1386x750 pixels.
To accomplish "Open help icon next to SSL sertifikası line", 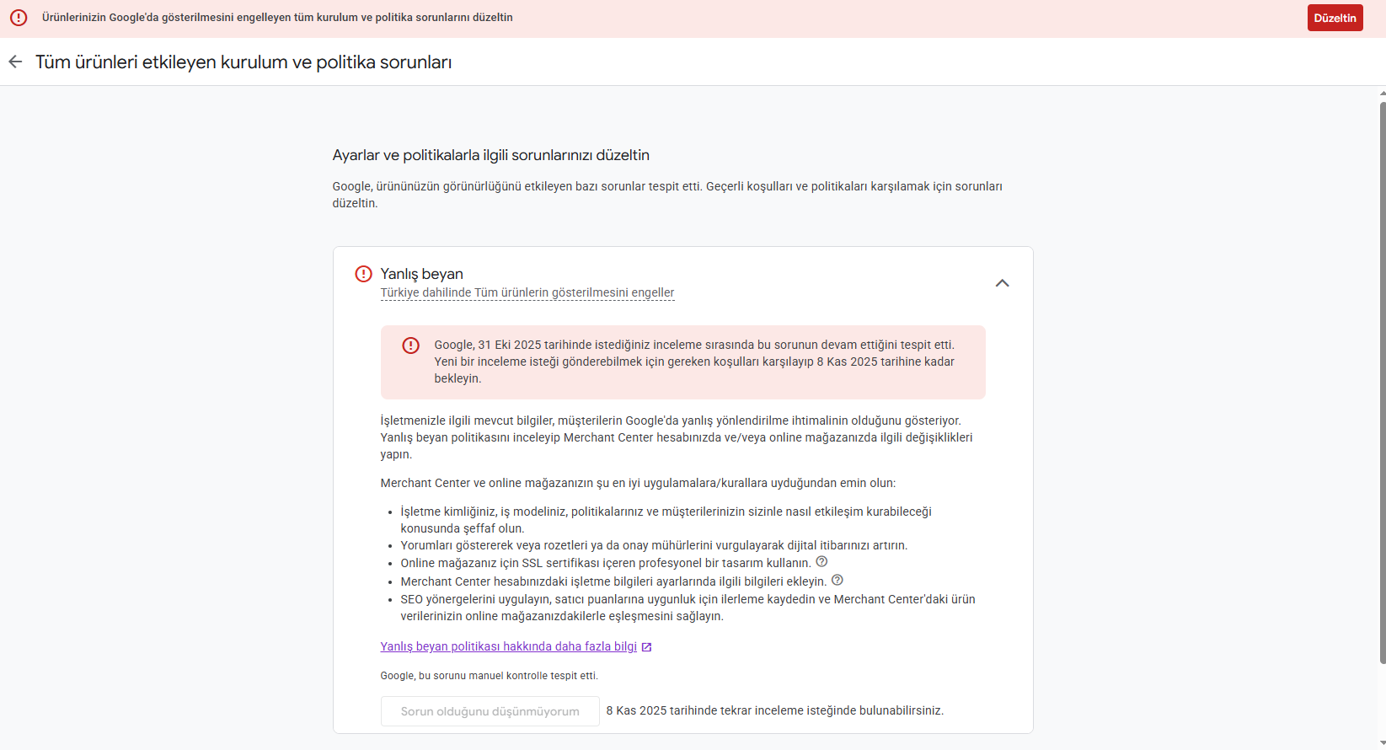I will [x=821, y=561].
